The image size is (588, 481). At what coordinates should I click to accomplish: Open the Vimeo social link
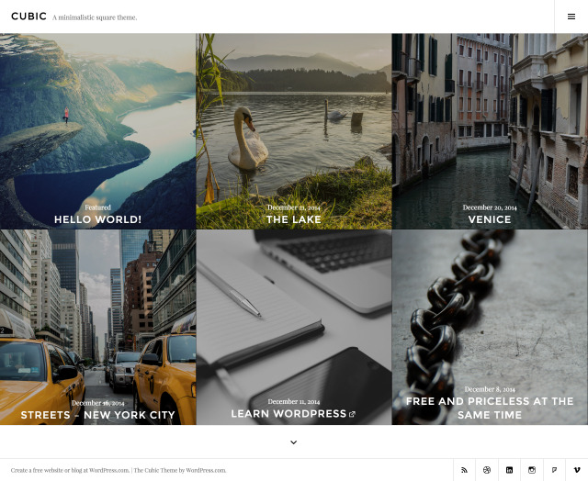pyautogui.click(x=577, y=470)
